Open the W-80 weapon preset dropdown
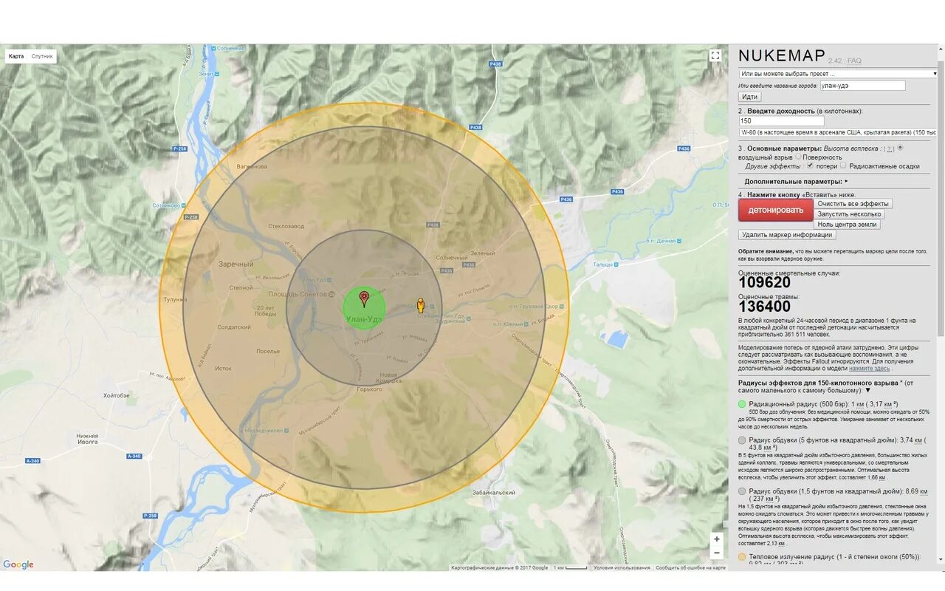This screenshot has width=945, height=591. (x=838, y=132)
